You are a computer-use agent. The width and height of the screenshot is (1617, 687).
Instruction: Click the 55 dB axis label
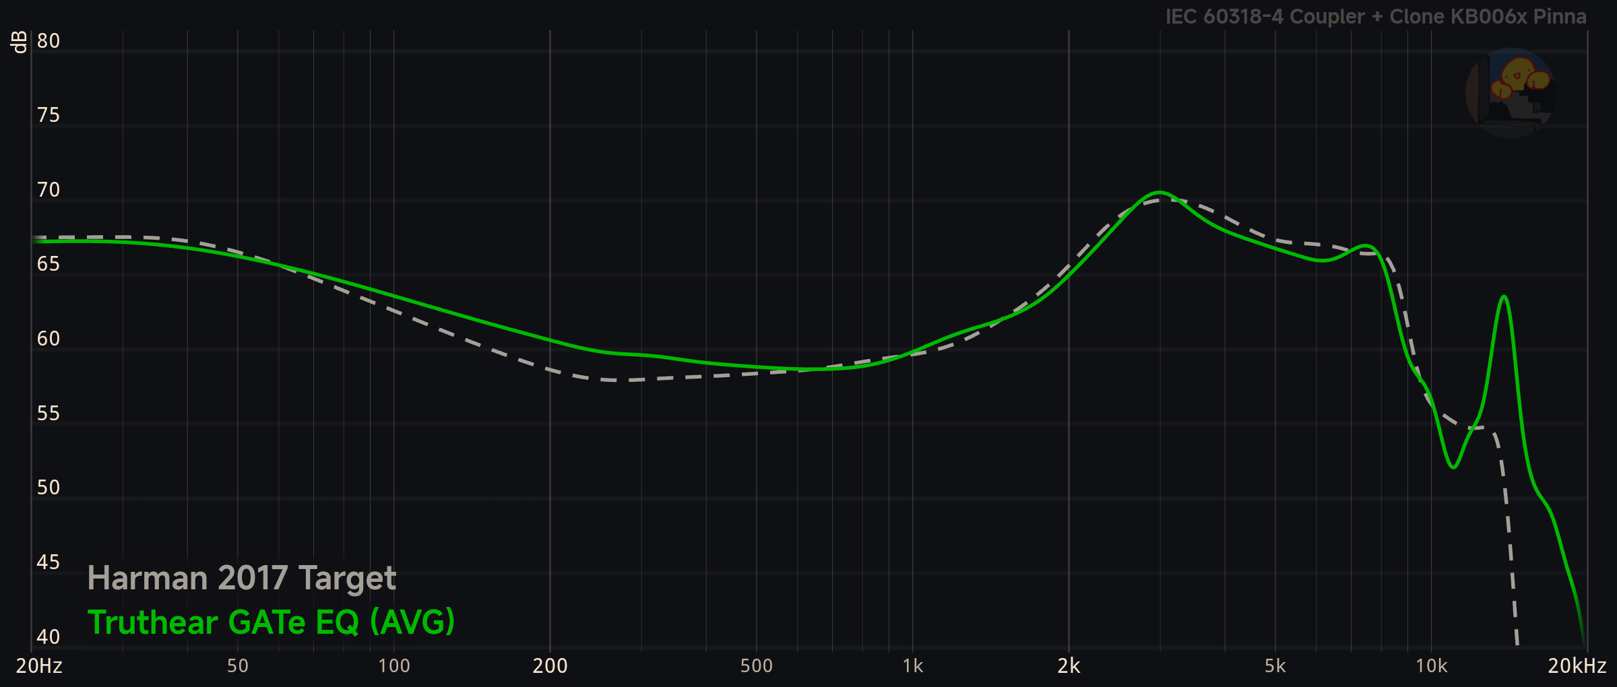coord(49,414)
